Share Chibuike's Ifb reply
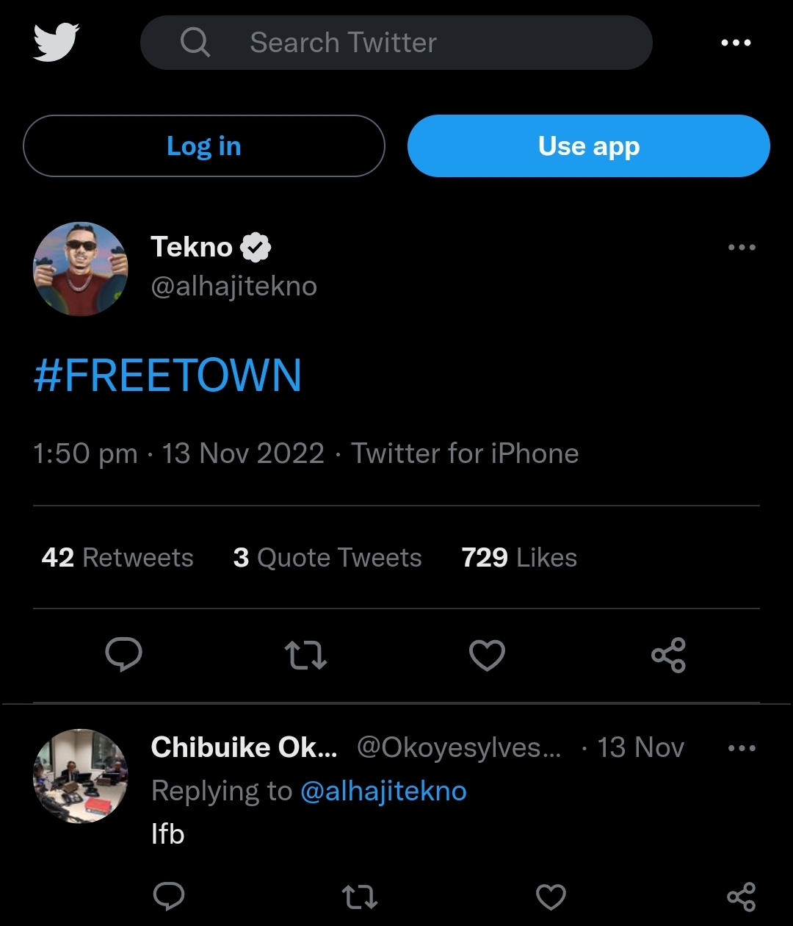Image resolution: width=793 pixels, height=926 pixels. tap(741, 897)
